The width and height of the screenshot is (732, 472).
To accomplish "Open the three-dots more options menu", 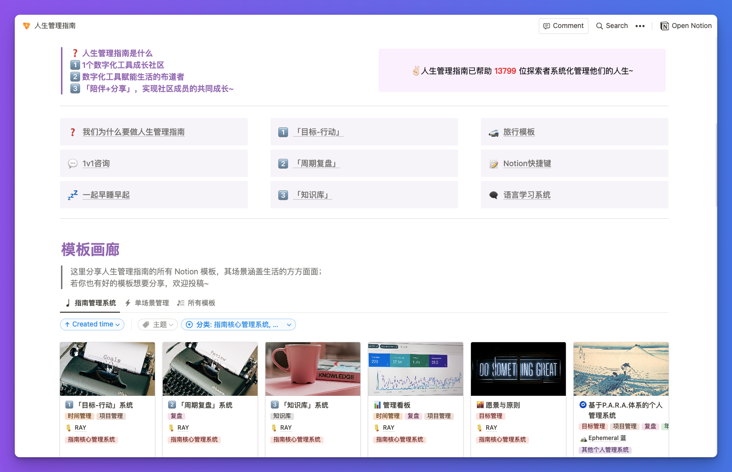I will 640,26.
